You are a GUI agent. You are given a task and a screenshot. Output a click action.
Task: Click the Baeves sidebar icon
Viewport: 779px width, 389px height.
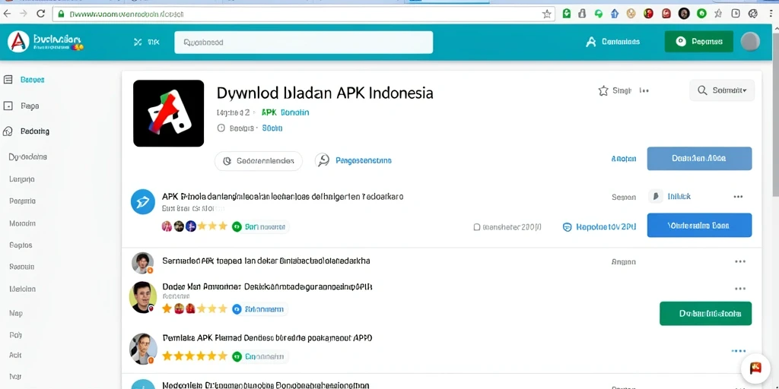pos(8,79)
